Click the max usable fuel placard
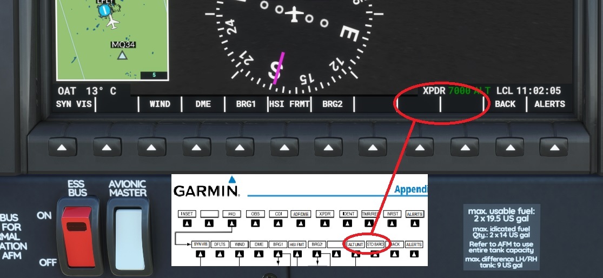603x278 pixels. click(501, 237)
